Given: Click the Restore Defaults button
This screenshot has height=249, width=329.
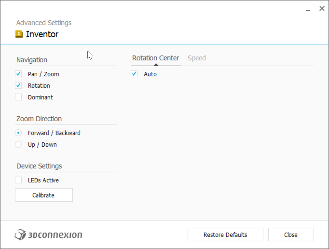Looking at the screenshot, I should tap(225, 235).
